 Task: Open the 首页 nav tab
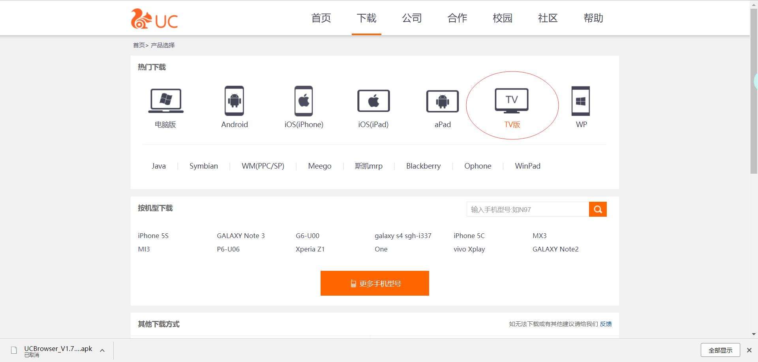(x=321, y=18)
